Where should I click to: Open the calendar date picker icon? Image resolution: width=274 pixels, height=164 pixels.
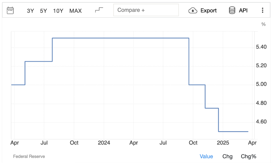pyautogui.click(x=10, y=10)
